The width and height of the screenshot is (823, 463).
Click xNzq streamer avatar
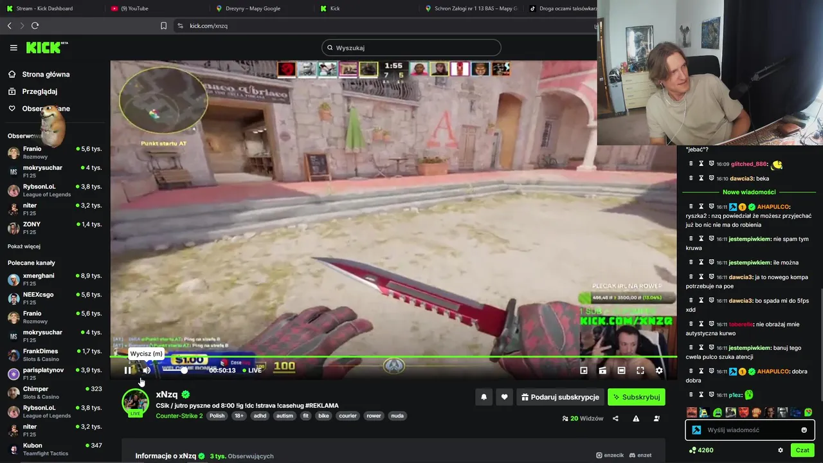(x=135, y=402)
